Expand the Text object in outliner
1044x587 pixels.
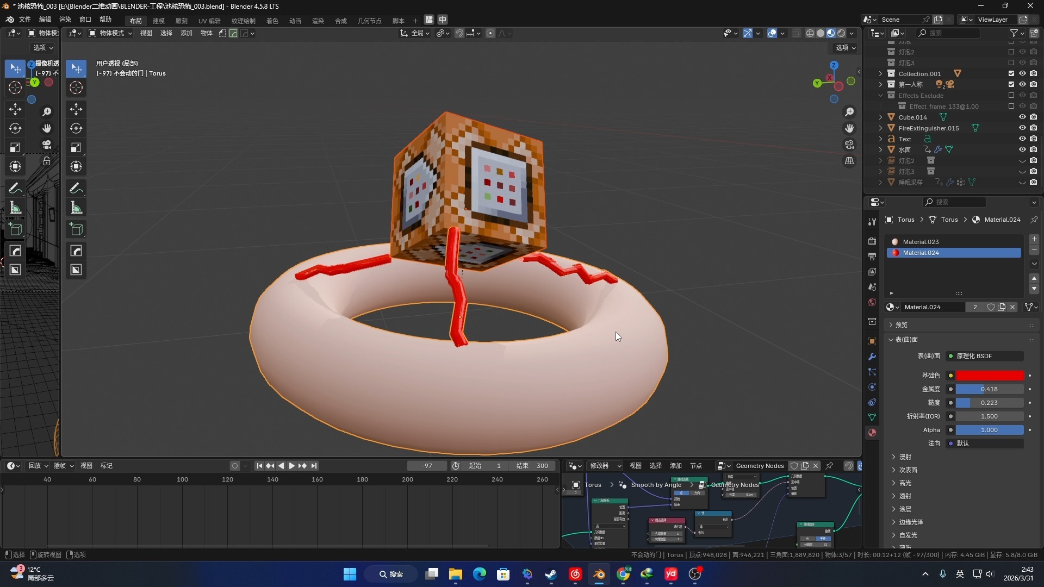coord(880,139)
